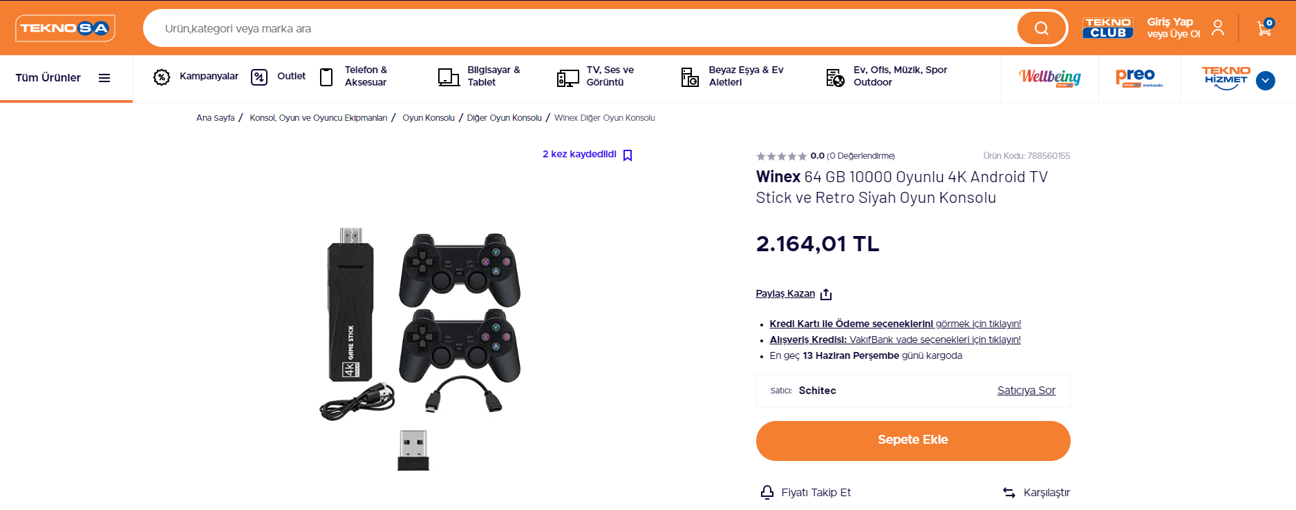Click the Paylaş Kazan share icon
The image size is (1296, 510).
(x=826, y=295)
